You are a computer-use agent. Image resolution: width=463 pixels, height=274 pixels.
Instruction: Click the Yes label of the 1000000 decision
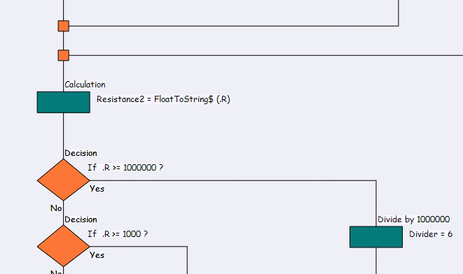click(97, 189)
